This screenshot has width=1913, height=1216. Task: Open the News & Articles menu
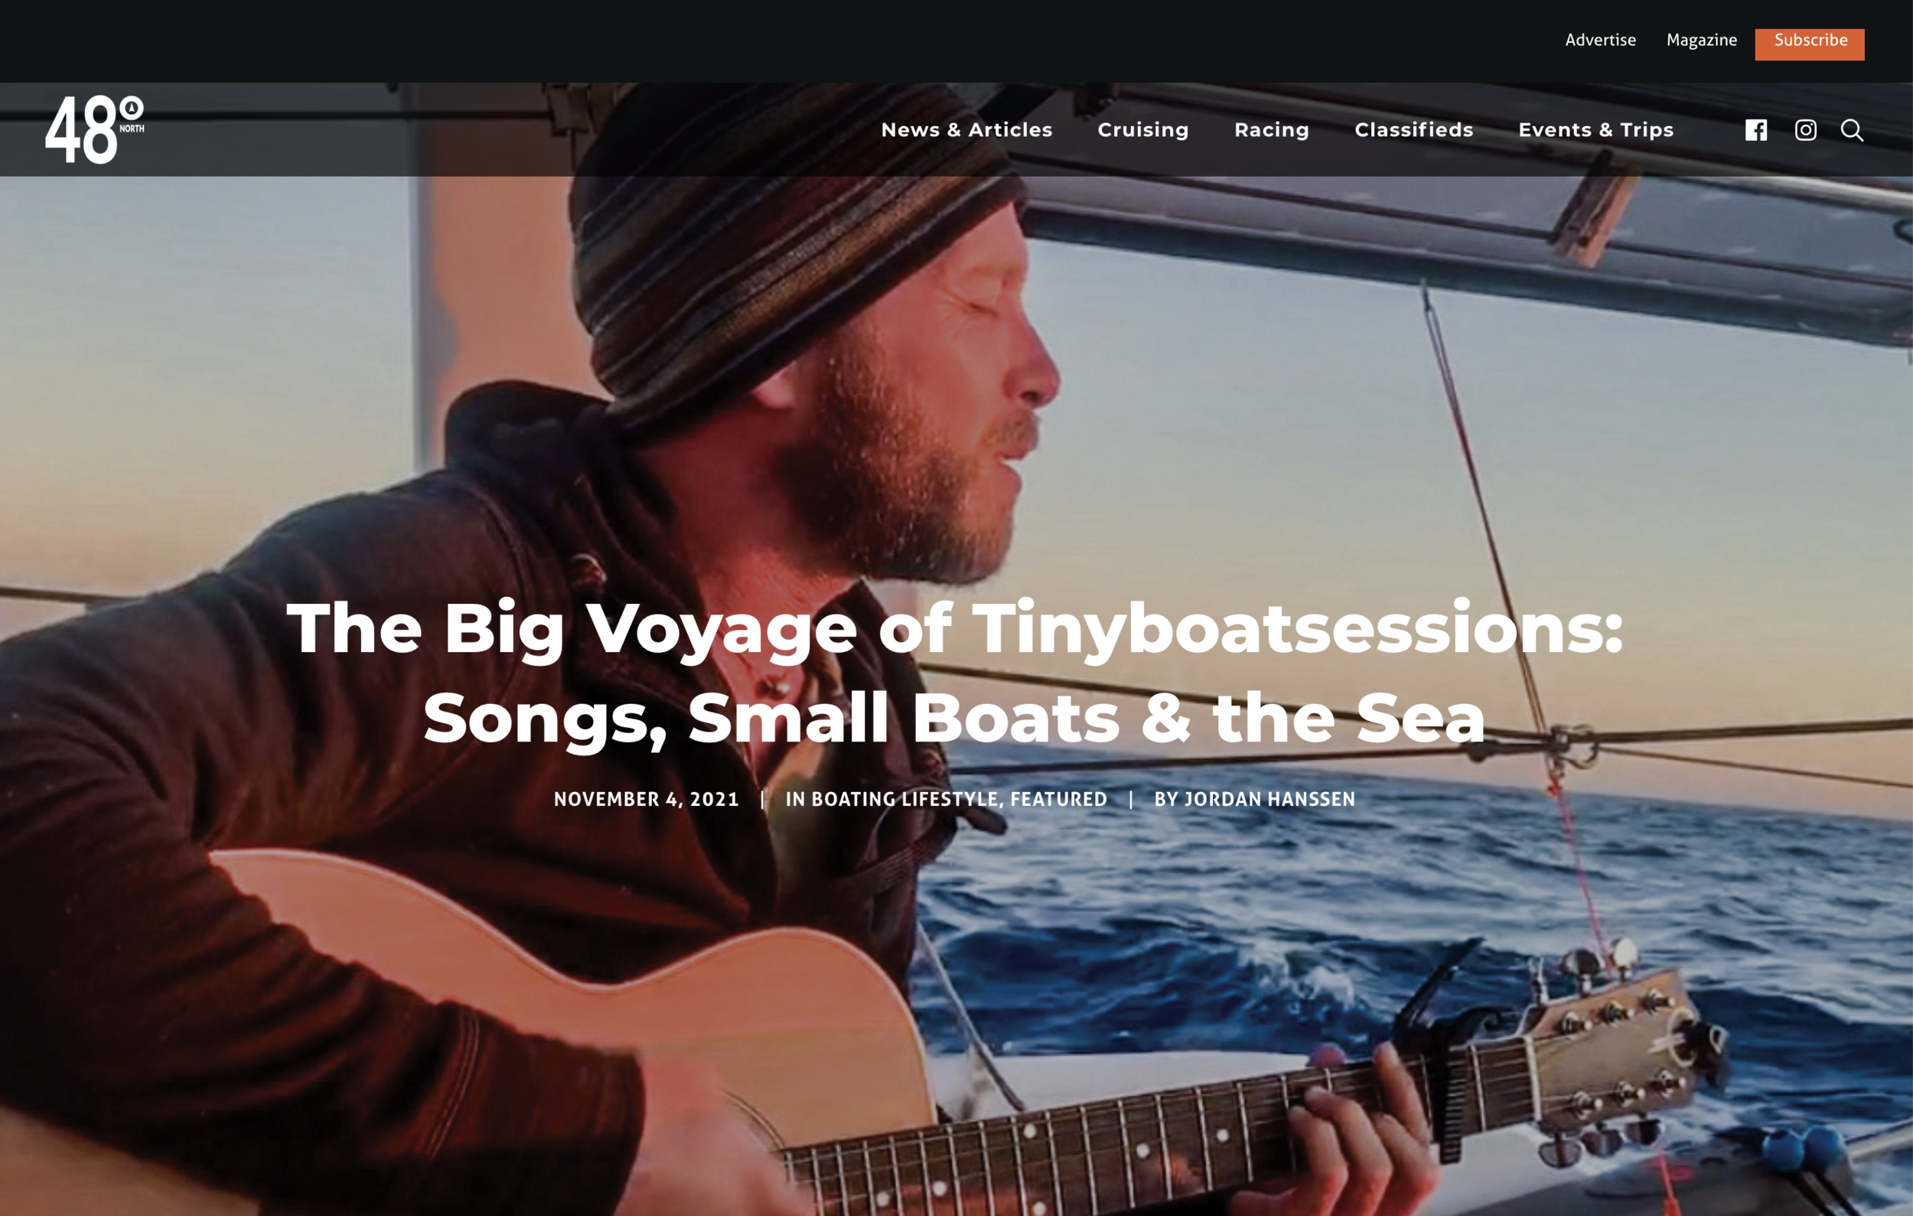point(966,129)
